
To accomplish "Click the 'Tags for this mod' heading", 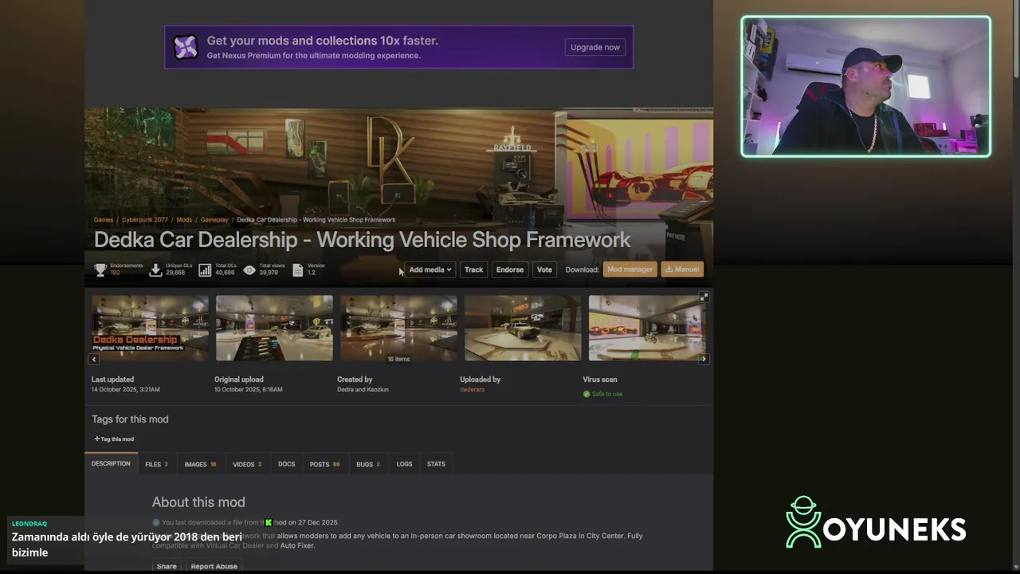I will (x=130, y=419).
